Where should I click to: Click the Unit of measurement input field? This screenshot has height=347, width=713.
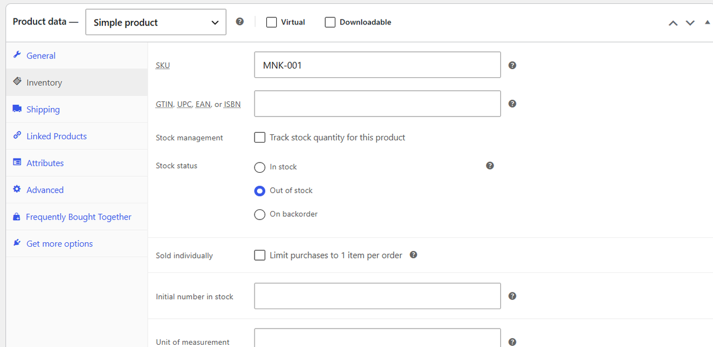click(377, 338)
